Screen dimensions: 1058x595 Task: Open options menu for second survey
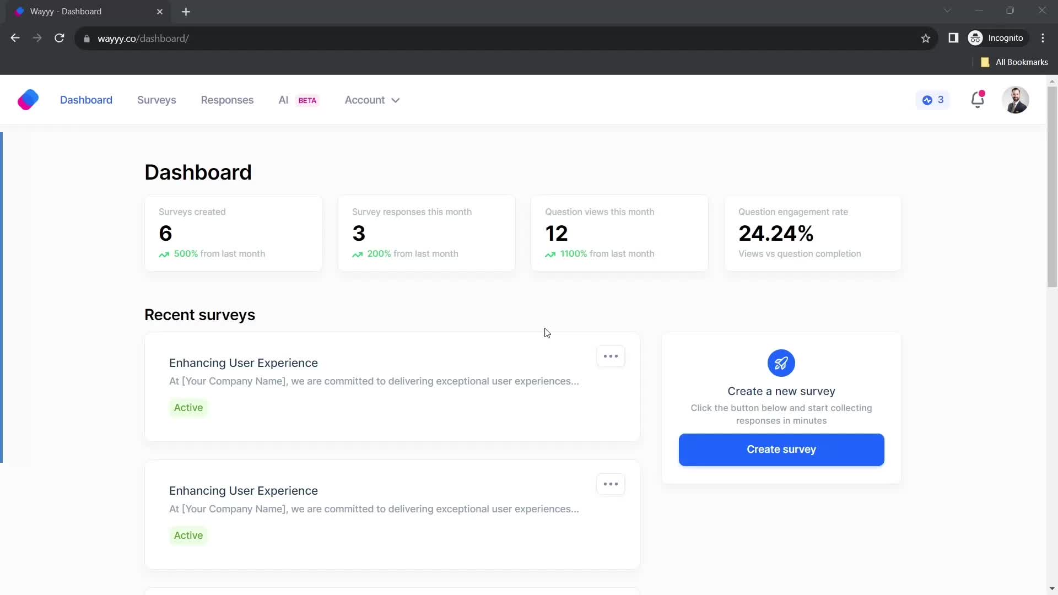tap(611, 484)
